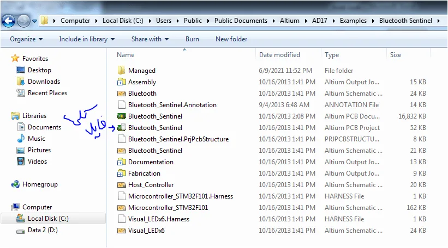Select the '6/9/2021 11:52 PM' date cell
This screenshot has width=448, height=248.
coord(285,70)
